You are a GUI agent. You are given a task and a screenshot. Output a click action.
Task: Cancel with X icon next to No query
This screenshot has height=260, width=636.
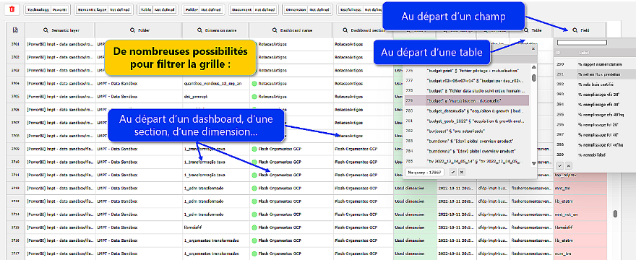[461, 172]
